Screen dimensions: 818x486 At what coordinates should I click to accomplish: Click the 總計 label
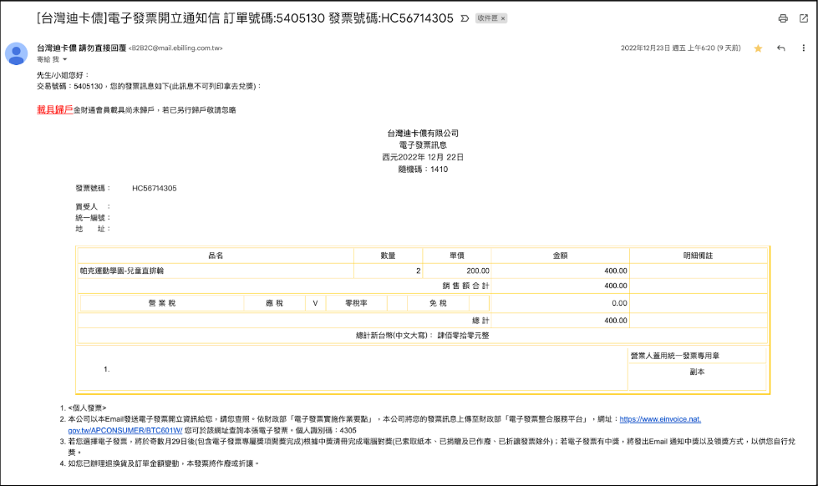(x=480, y=320)
